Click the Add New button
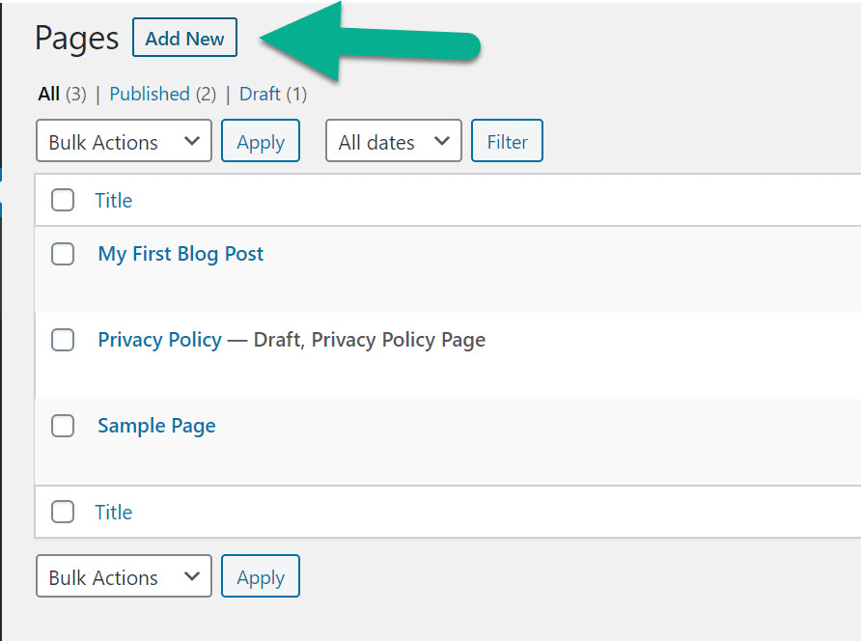Image resolution: width=861 pixels, height=641 pixels. [x=184, y=37]
